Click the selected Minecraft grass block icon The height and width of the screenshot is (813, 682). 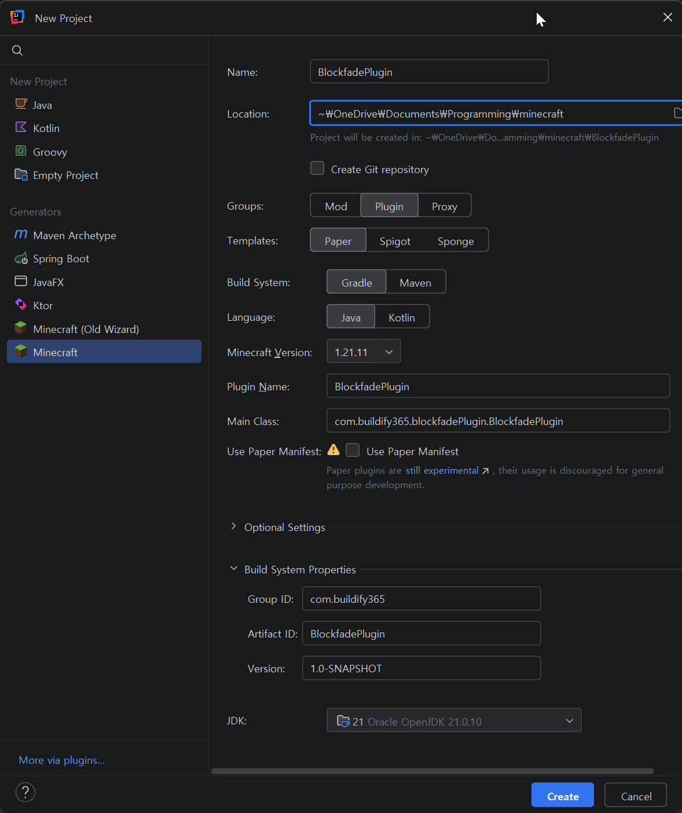[x=21, y=351]
